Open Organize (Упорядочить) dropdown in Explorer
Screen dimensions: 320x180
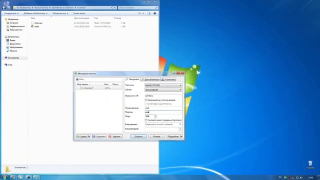[x=11, y=13]
